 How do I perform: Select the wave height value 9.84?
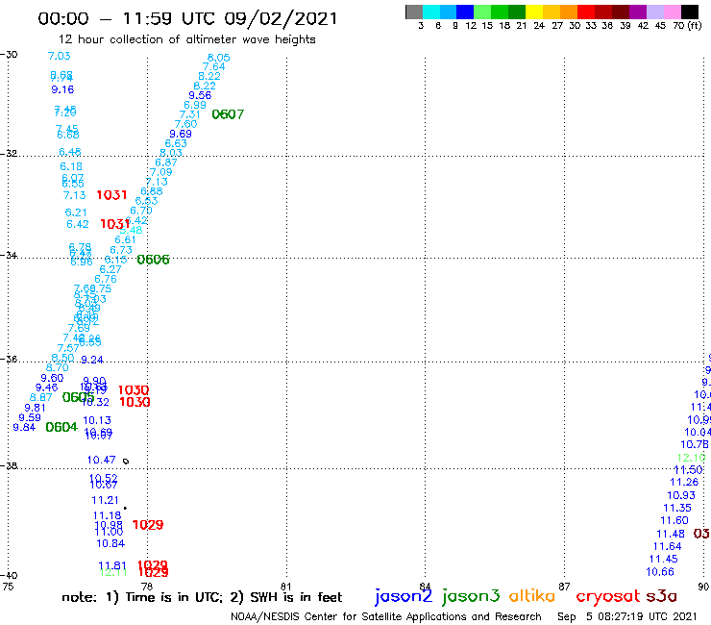point(24,427)
